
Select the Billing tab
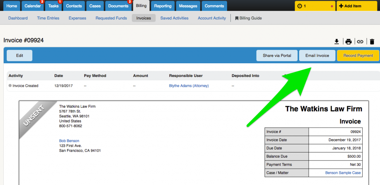141,6
